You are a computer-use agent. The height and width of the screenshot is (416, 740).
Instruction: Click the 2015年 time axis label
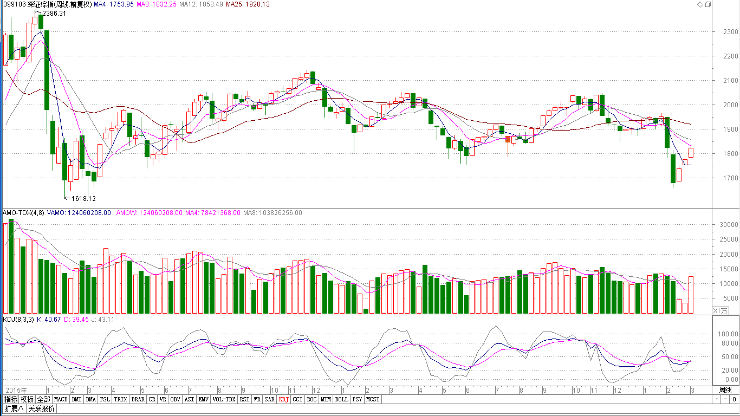17,390
